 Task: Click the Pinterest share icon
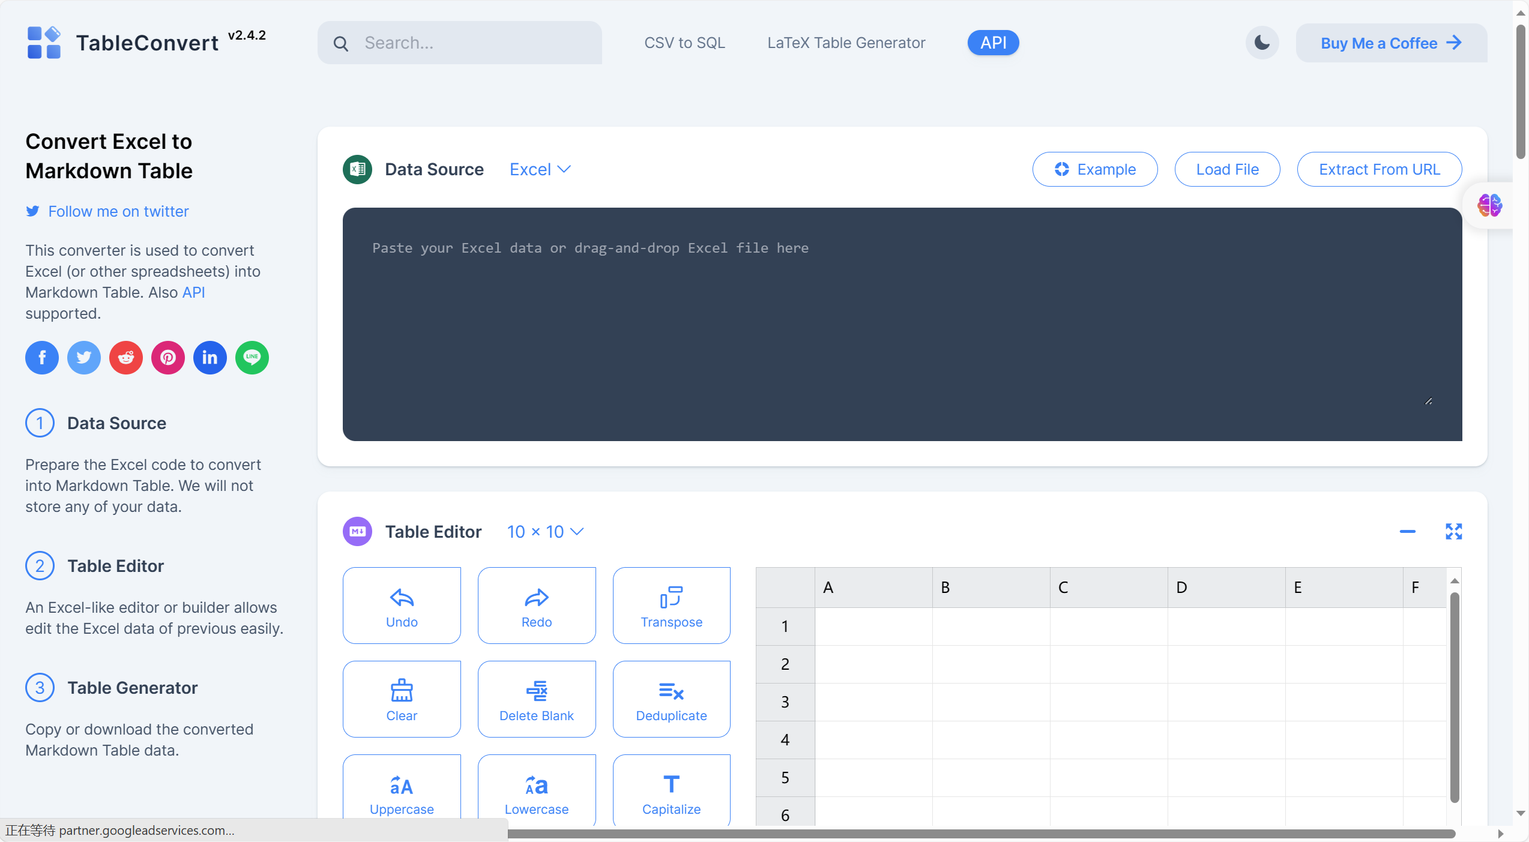(168, 358)
